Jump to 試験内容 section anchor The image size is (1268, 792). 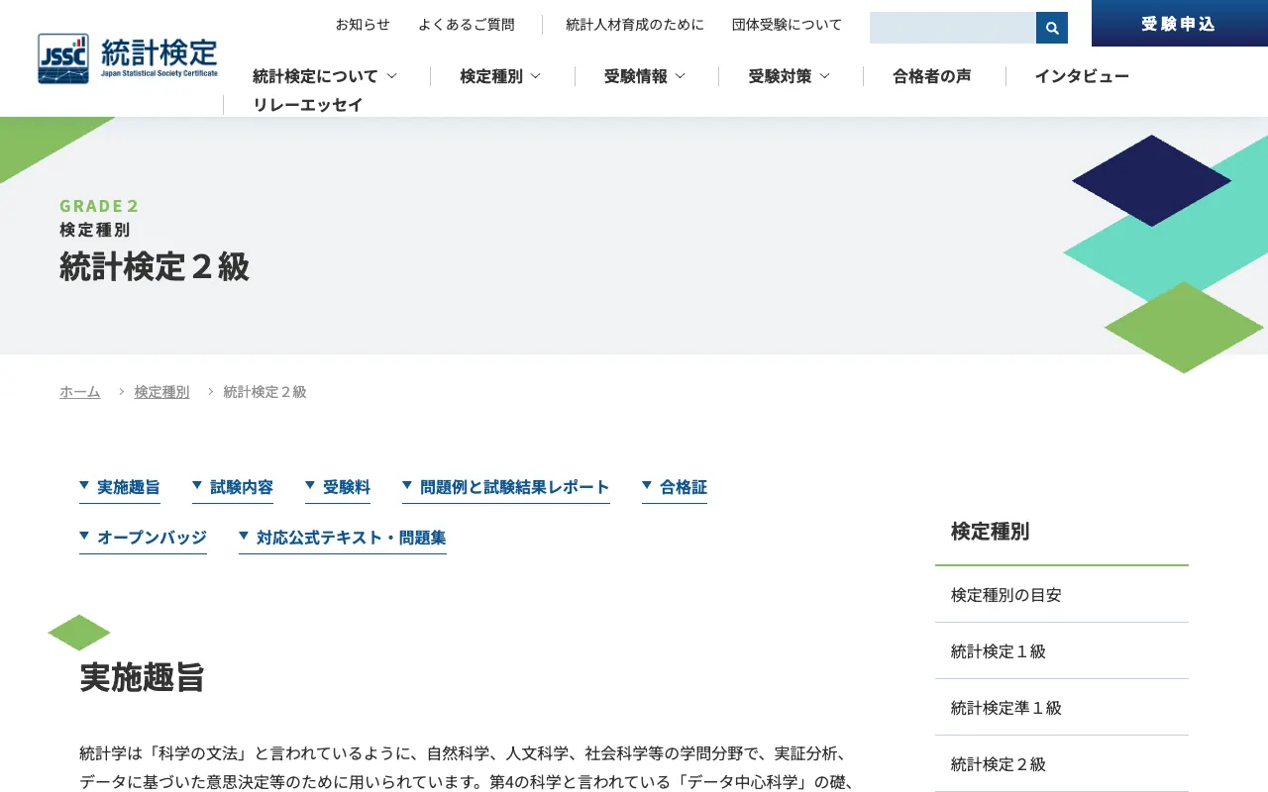coord(233,488)
